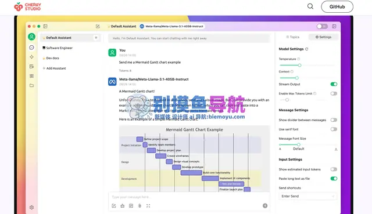Switch to the Topics tab
The height and width of the screenshot is (214, 372).
292,37
